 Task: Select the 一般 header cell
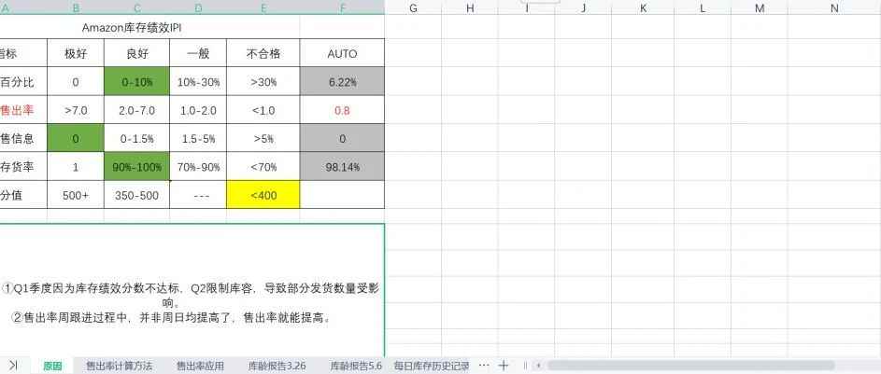coord(198,53)
